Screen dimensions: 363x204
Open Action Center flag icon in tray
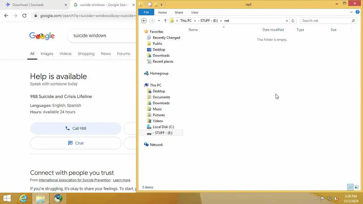[322, 199]
